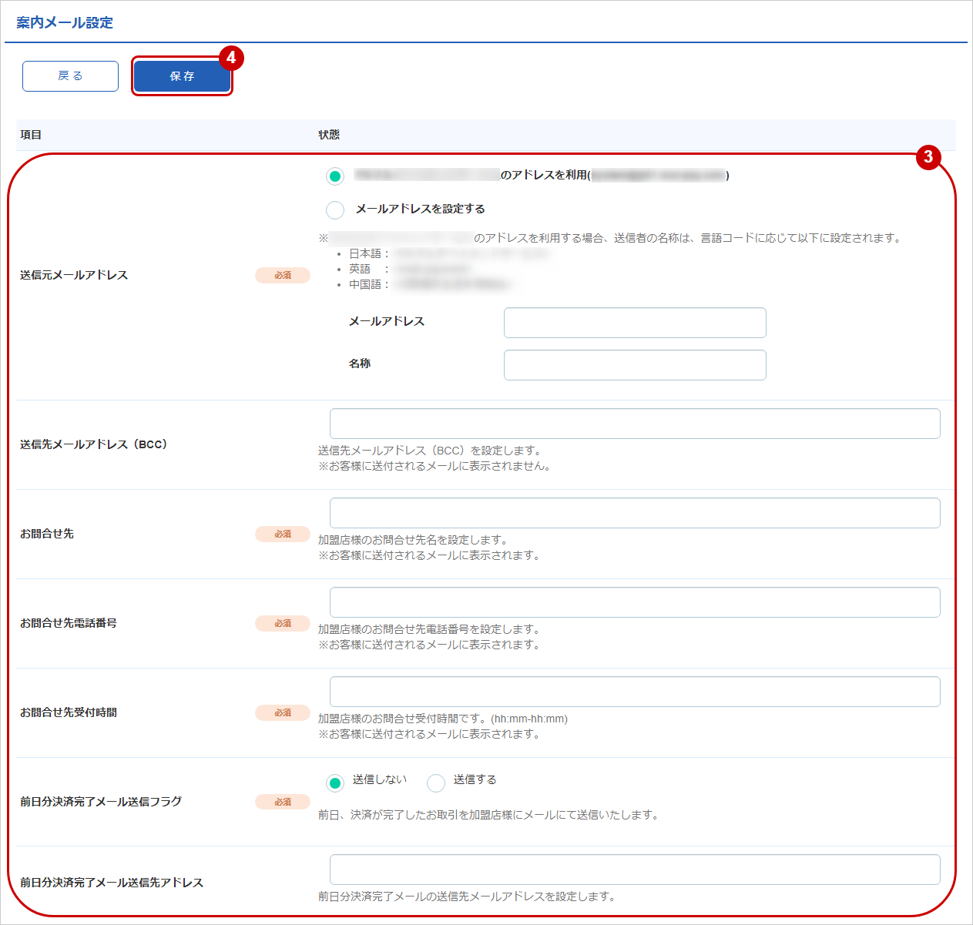
Task: Click the 送信先メールアドレス（BCC）input field
Action: [x=635, y=424]
